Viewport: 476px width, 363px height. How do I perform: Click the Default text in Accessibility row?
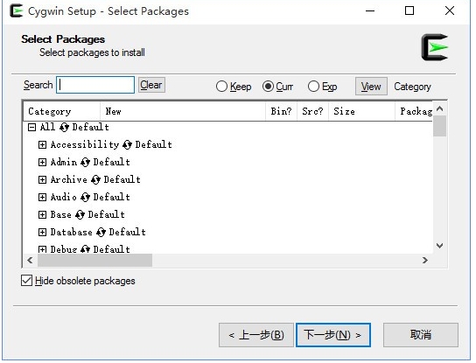(x=154, y=145)
